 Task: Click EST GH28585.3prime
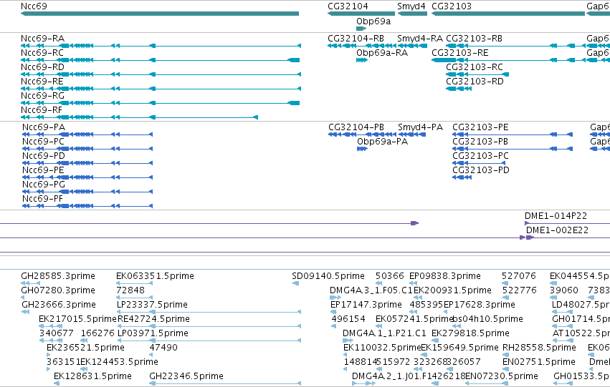(x=58, y=276)
